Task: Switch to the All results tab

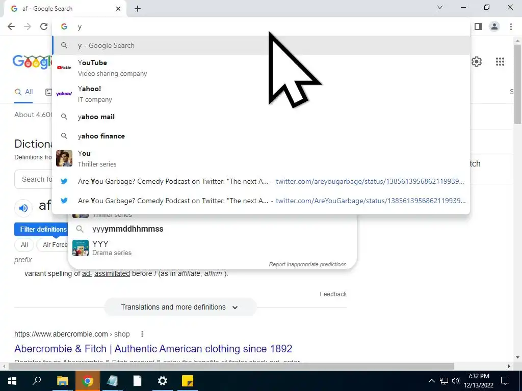Action: (23, 92)
